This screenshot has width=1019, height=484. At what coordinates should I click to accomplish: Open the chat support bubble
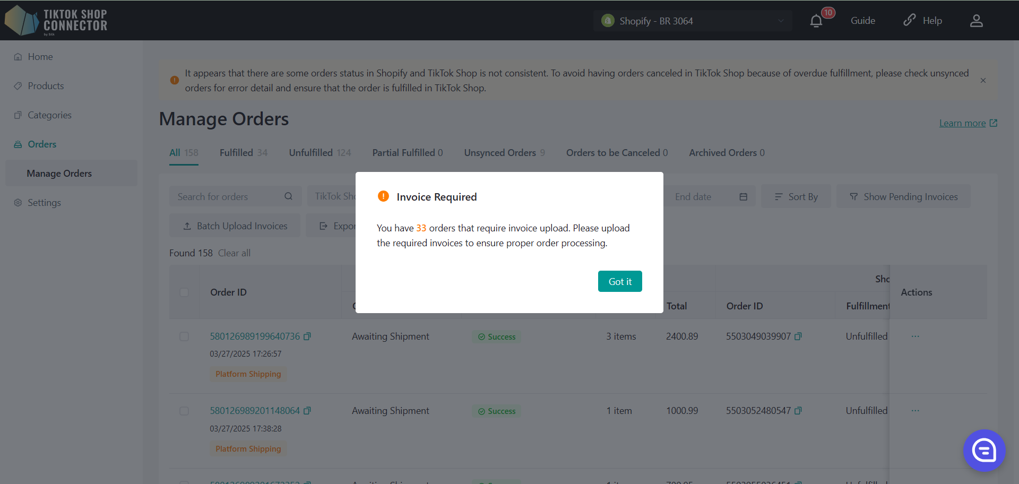tap(984, 451)
